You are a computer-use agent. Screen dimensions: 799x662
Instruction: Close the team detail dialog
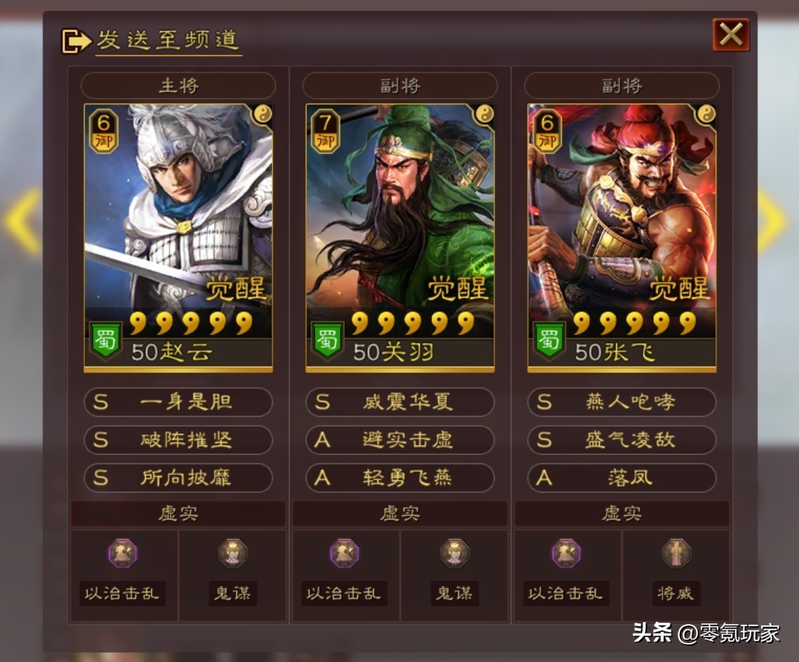point(731,34)
